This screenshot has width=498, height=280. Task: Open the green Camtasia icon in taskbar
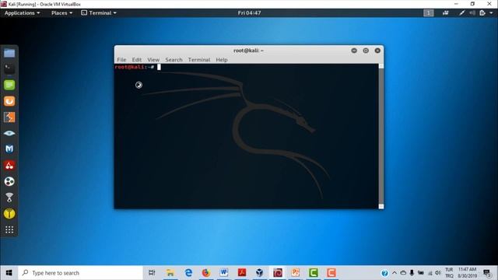(x=313, y=273)
